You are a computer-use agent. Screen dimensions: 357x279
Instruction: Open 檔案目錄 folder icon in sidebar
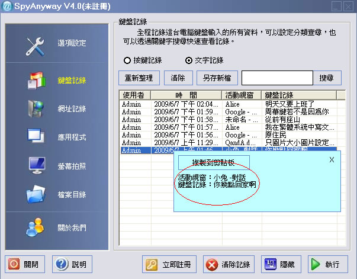(36, 194)
